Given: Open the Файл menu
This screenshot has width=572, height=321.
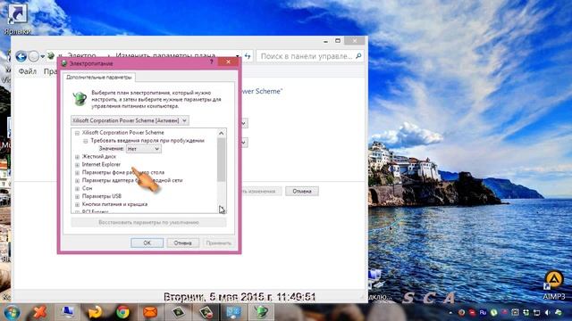Looking at the screenshot, I should click(x=28, y=71).
